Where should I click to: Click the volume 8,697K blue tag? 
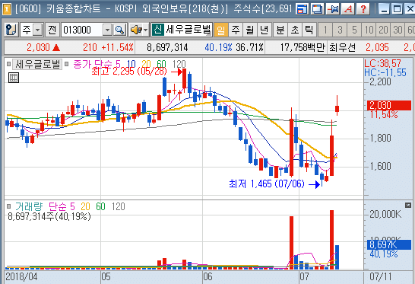(389, 244)
